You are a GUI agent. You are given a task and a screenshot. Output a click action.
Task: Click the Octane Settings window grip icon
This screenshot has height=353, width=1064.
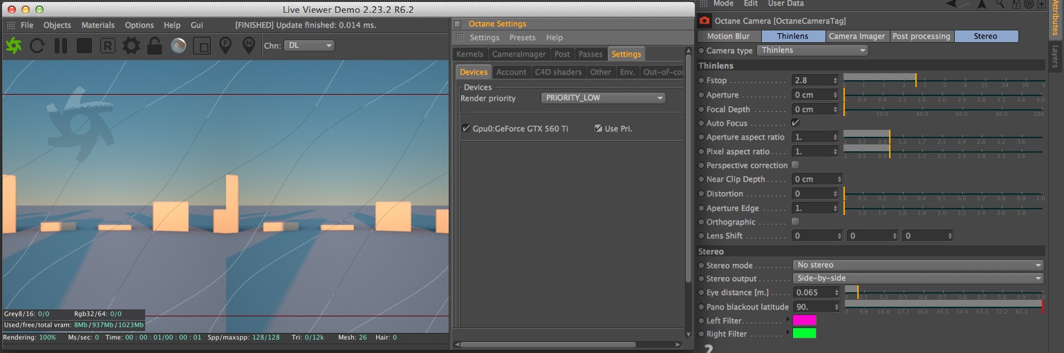[459, 37]
